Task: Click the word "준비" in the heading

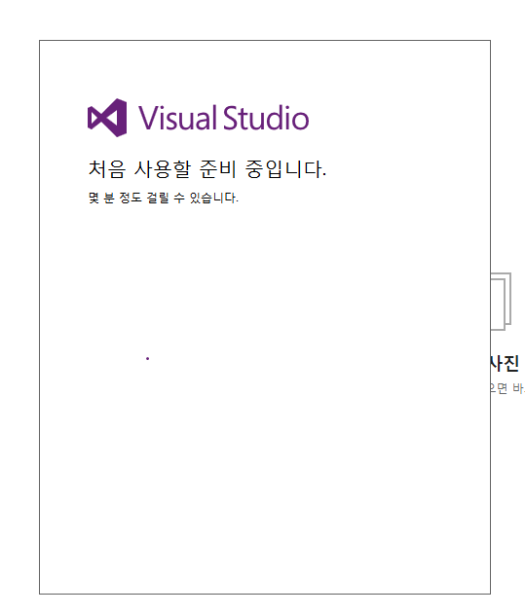Action: click(217, 169)
